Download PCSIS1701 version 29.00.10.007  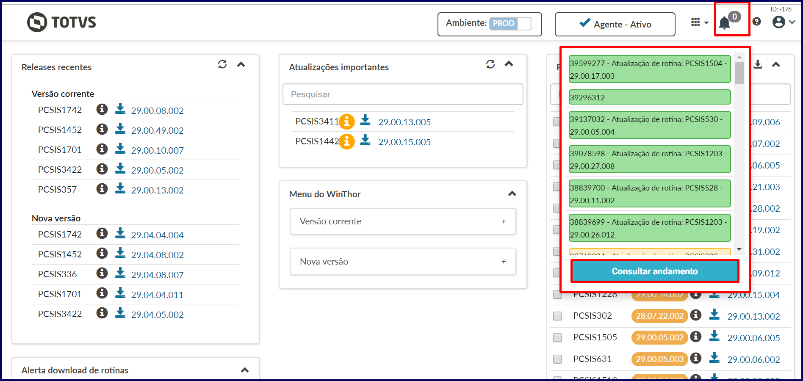click(120, 149)
